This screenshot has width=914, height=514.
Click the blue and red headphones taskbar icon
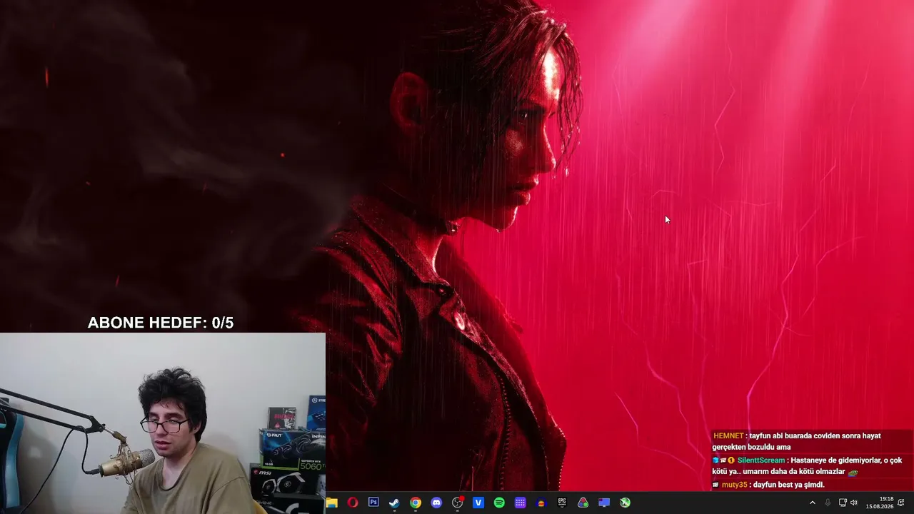pos(541,503)
